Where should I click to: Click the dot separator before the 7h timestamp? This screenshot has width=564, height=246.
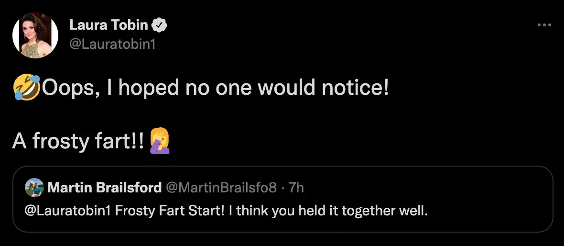[283, 188]
